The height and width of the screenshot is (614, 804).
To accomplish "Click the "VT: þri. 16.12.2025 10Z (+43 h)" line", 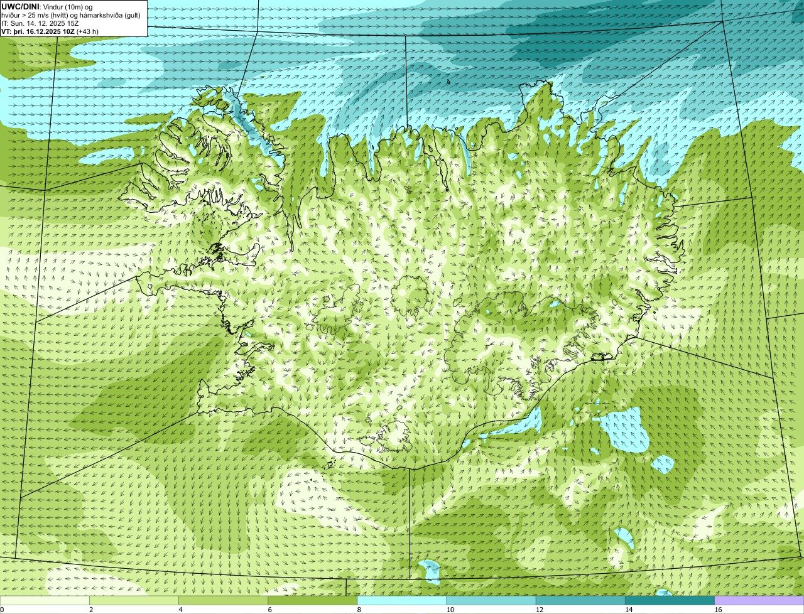I will [50, 31].
